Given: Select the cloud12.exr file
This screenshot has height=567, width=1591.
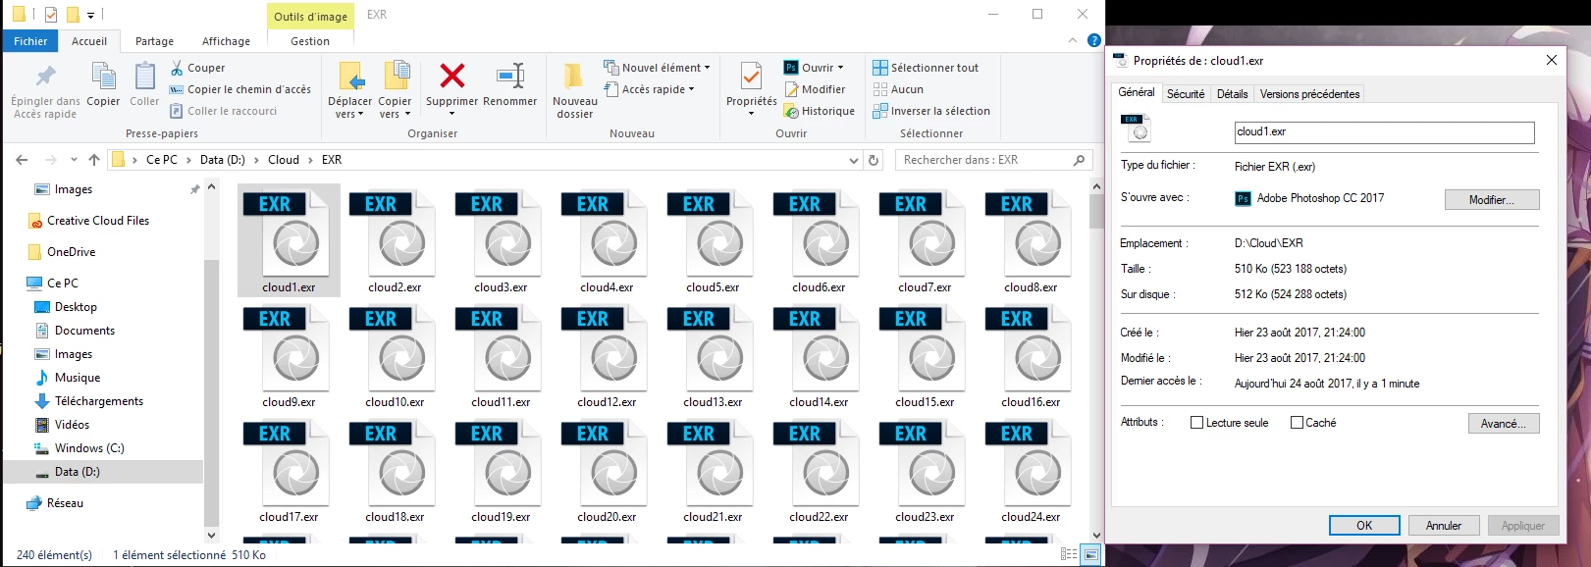Looking at the screenshot, I should point(607,356).
